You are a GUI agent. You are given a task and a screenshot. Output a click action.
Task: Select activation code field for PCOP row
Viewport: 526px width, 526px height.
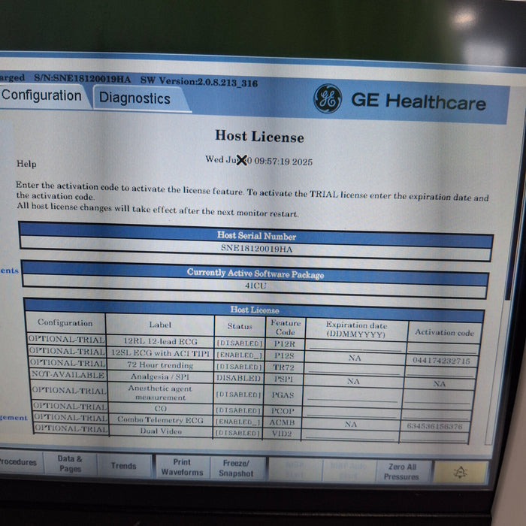click(436, 414)
